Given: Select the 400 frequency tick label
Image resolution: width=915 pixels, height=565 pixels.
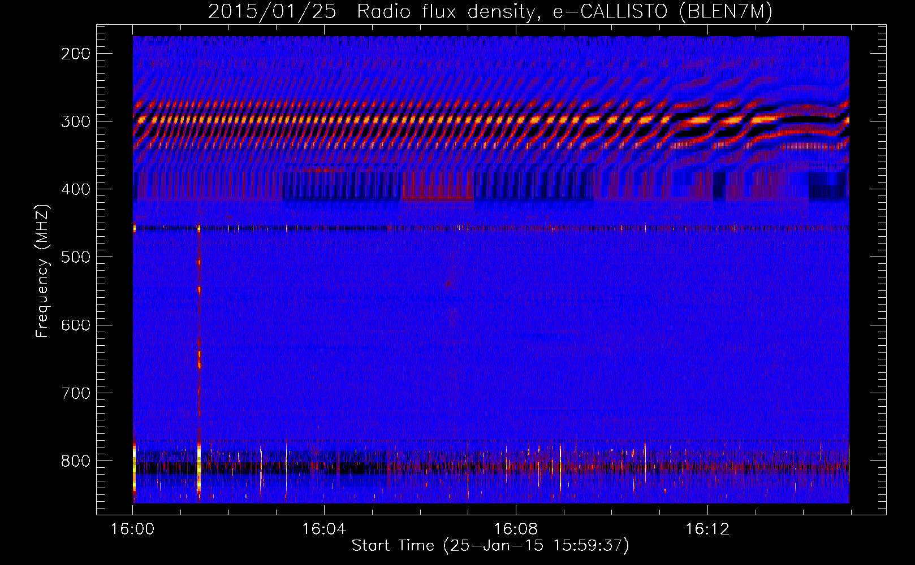Looking at the screenshot, I should tap(76, 189).
